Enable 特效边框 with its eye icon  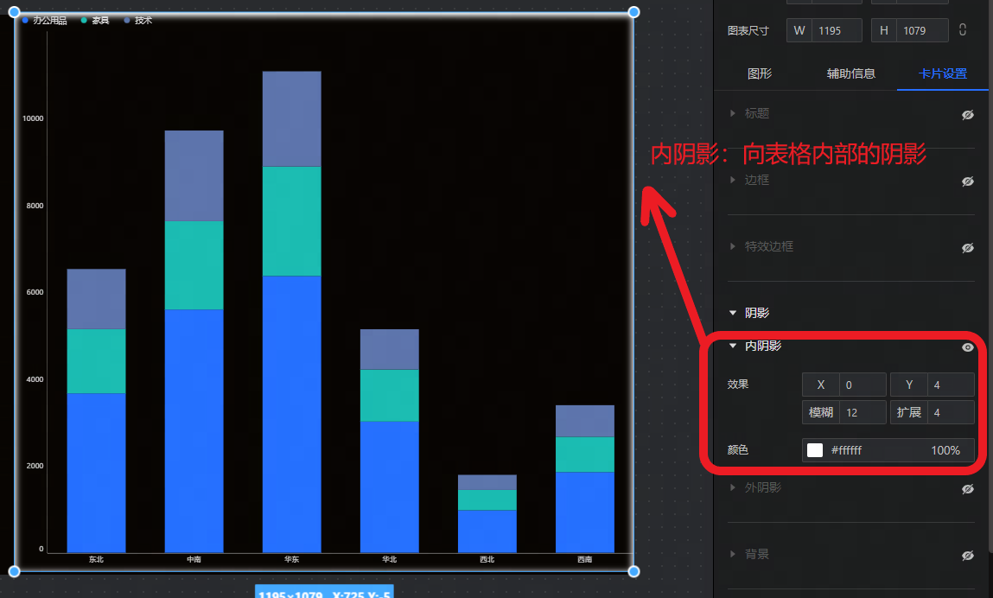[x=968, y=247]
